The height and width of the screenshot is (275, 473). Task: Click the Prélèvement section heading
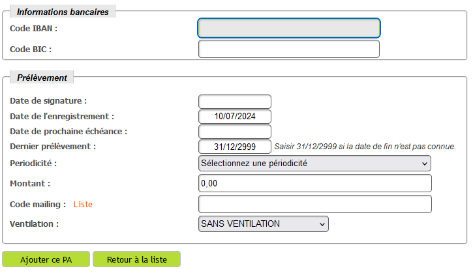(x=42, y=78)
